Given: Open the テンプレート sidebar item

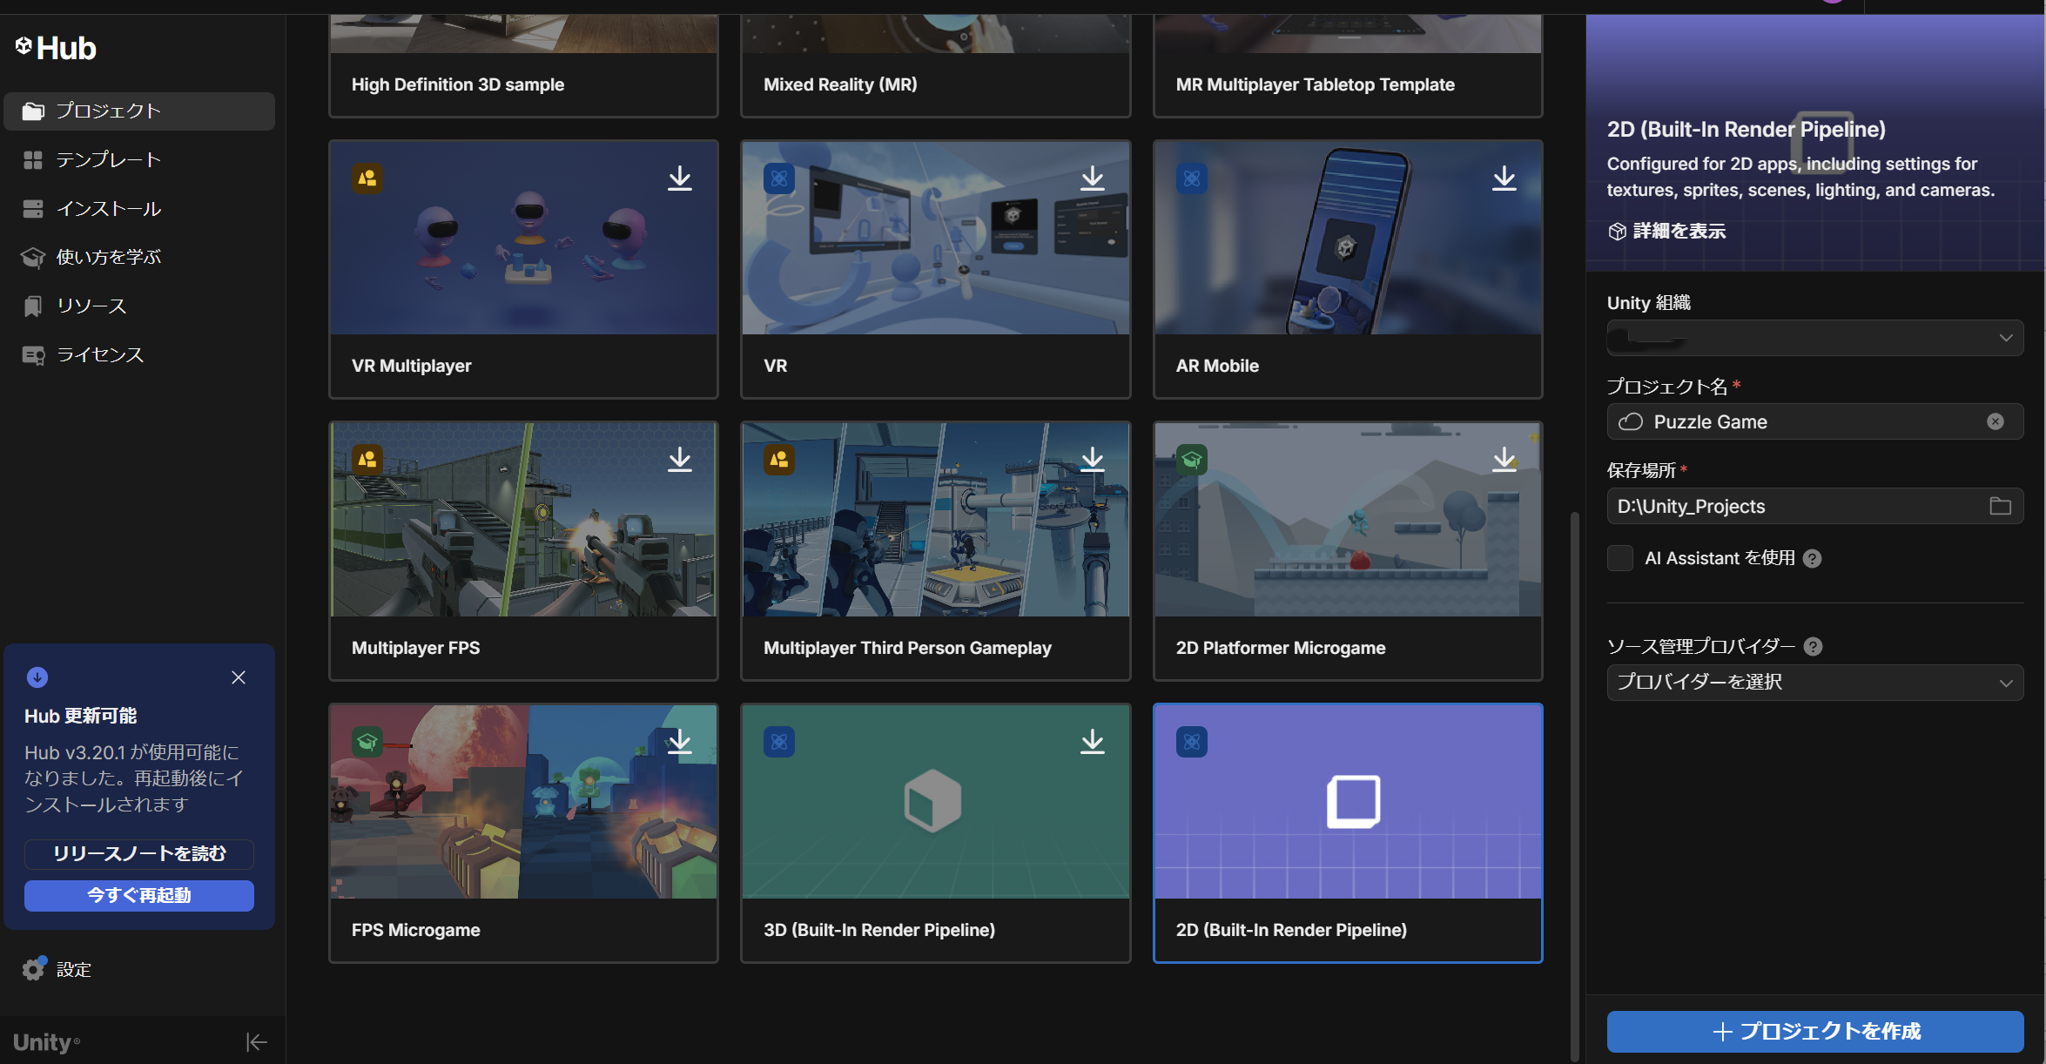Looking at the screenshot, I should tap(139, 160).
